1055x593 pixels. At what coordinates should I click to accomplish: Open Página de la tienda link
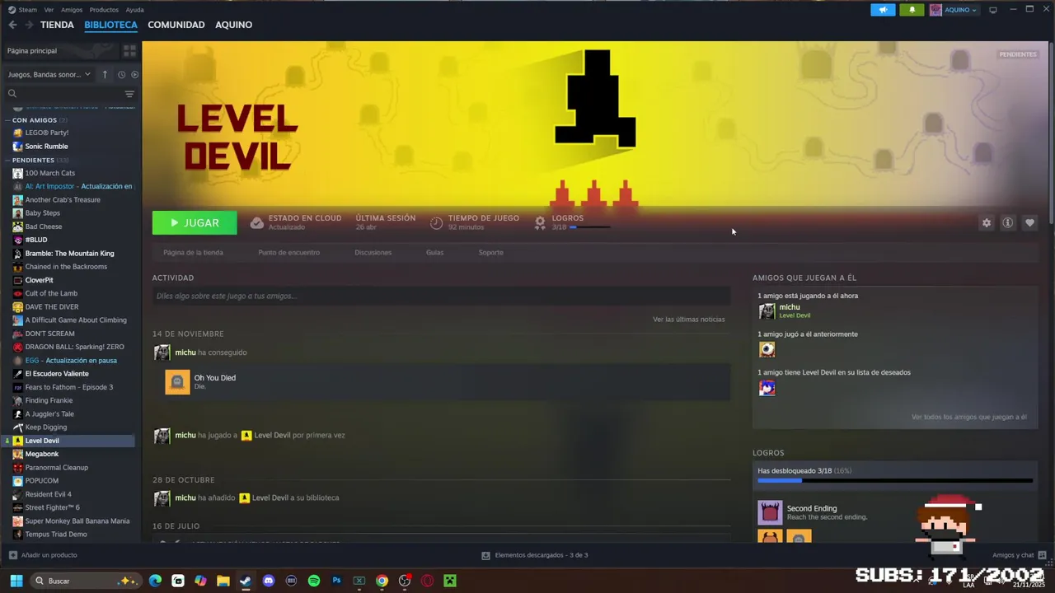click(x=193, y=252)
